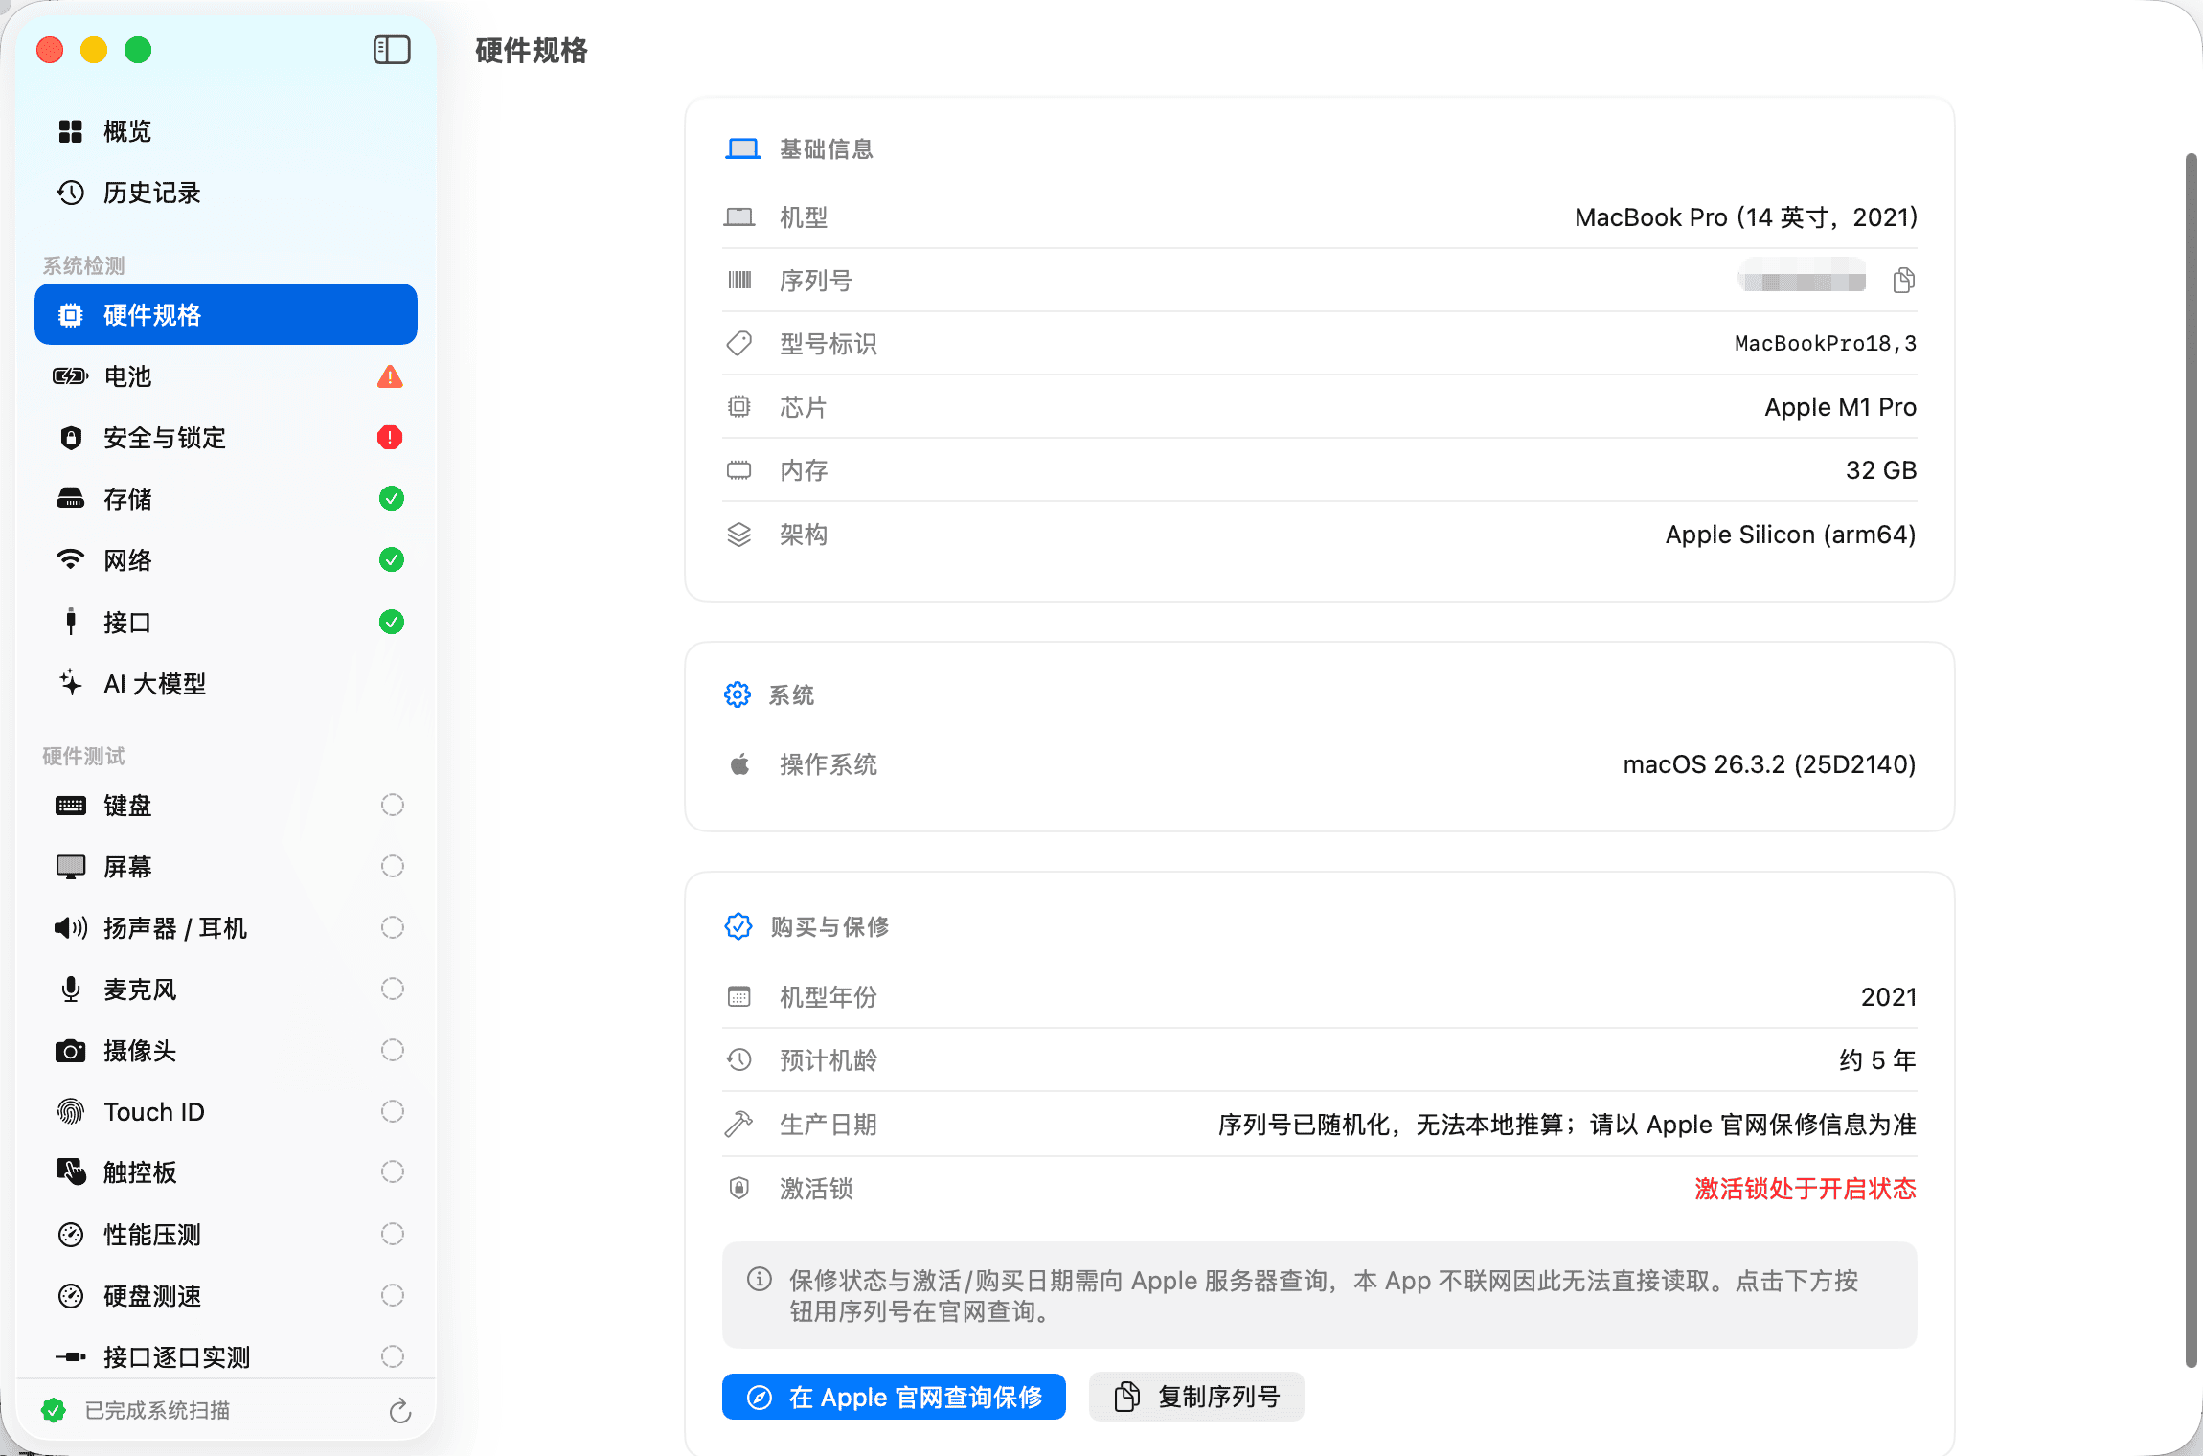Click the hammer icon beside 生产日期
This screenshot has width=2203, height=1456.
tap(739, 1124)
